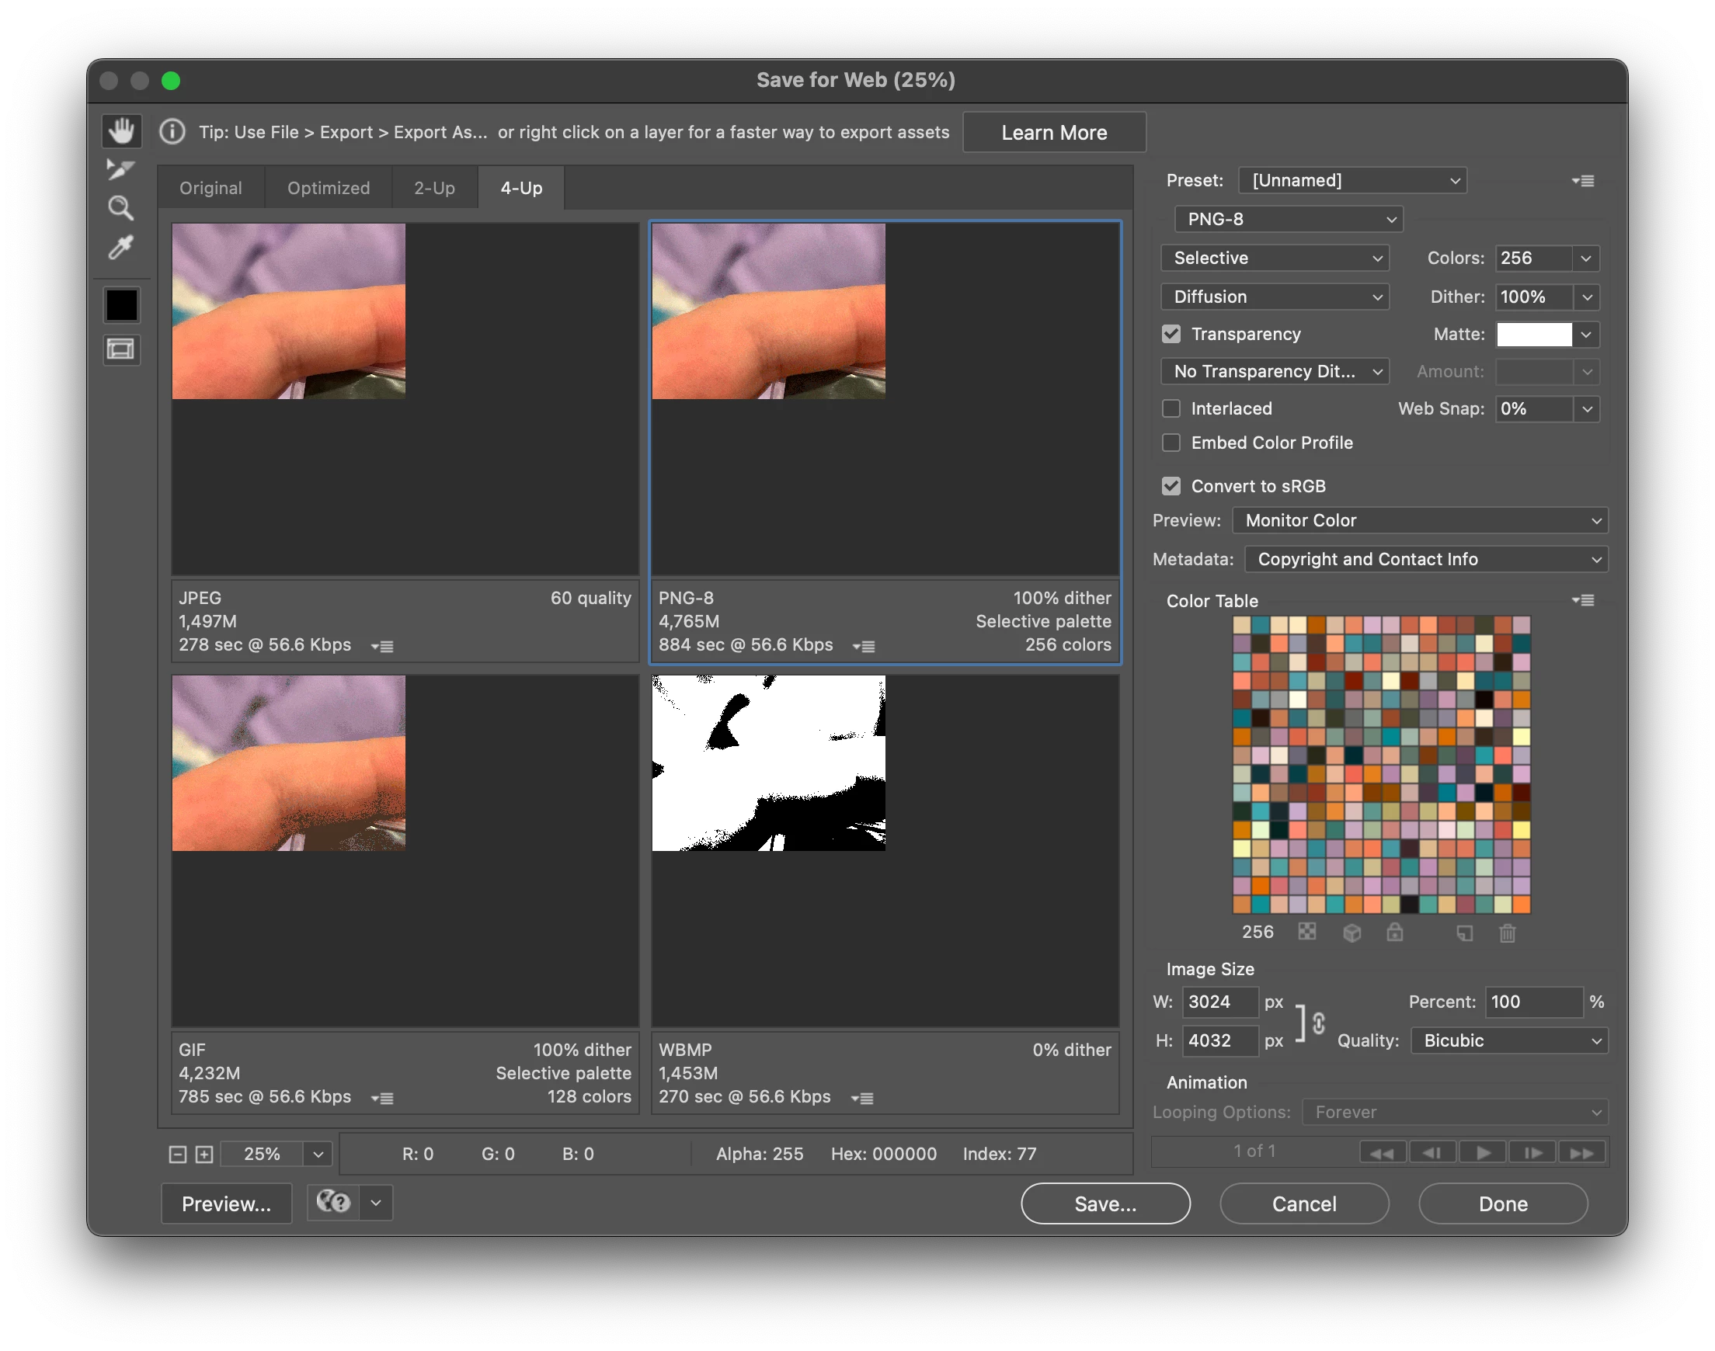Select the Zoom tool
The height and width of the screenshot is (1351, 1715).
(121, 208)
